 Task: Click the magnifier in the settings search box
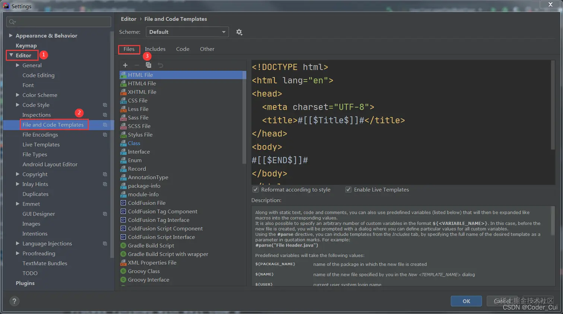(x=12, y=22)
